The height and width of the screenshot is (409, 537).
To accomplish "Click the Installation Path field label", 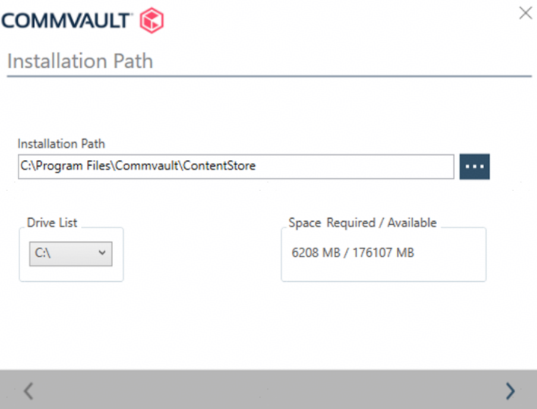I will tap(61, 144).
